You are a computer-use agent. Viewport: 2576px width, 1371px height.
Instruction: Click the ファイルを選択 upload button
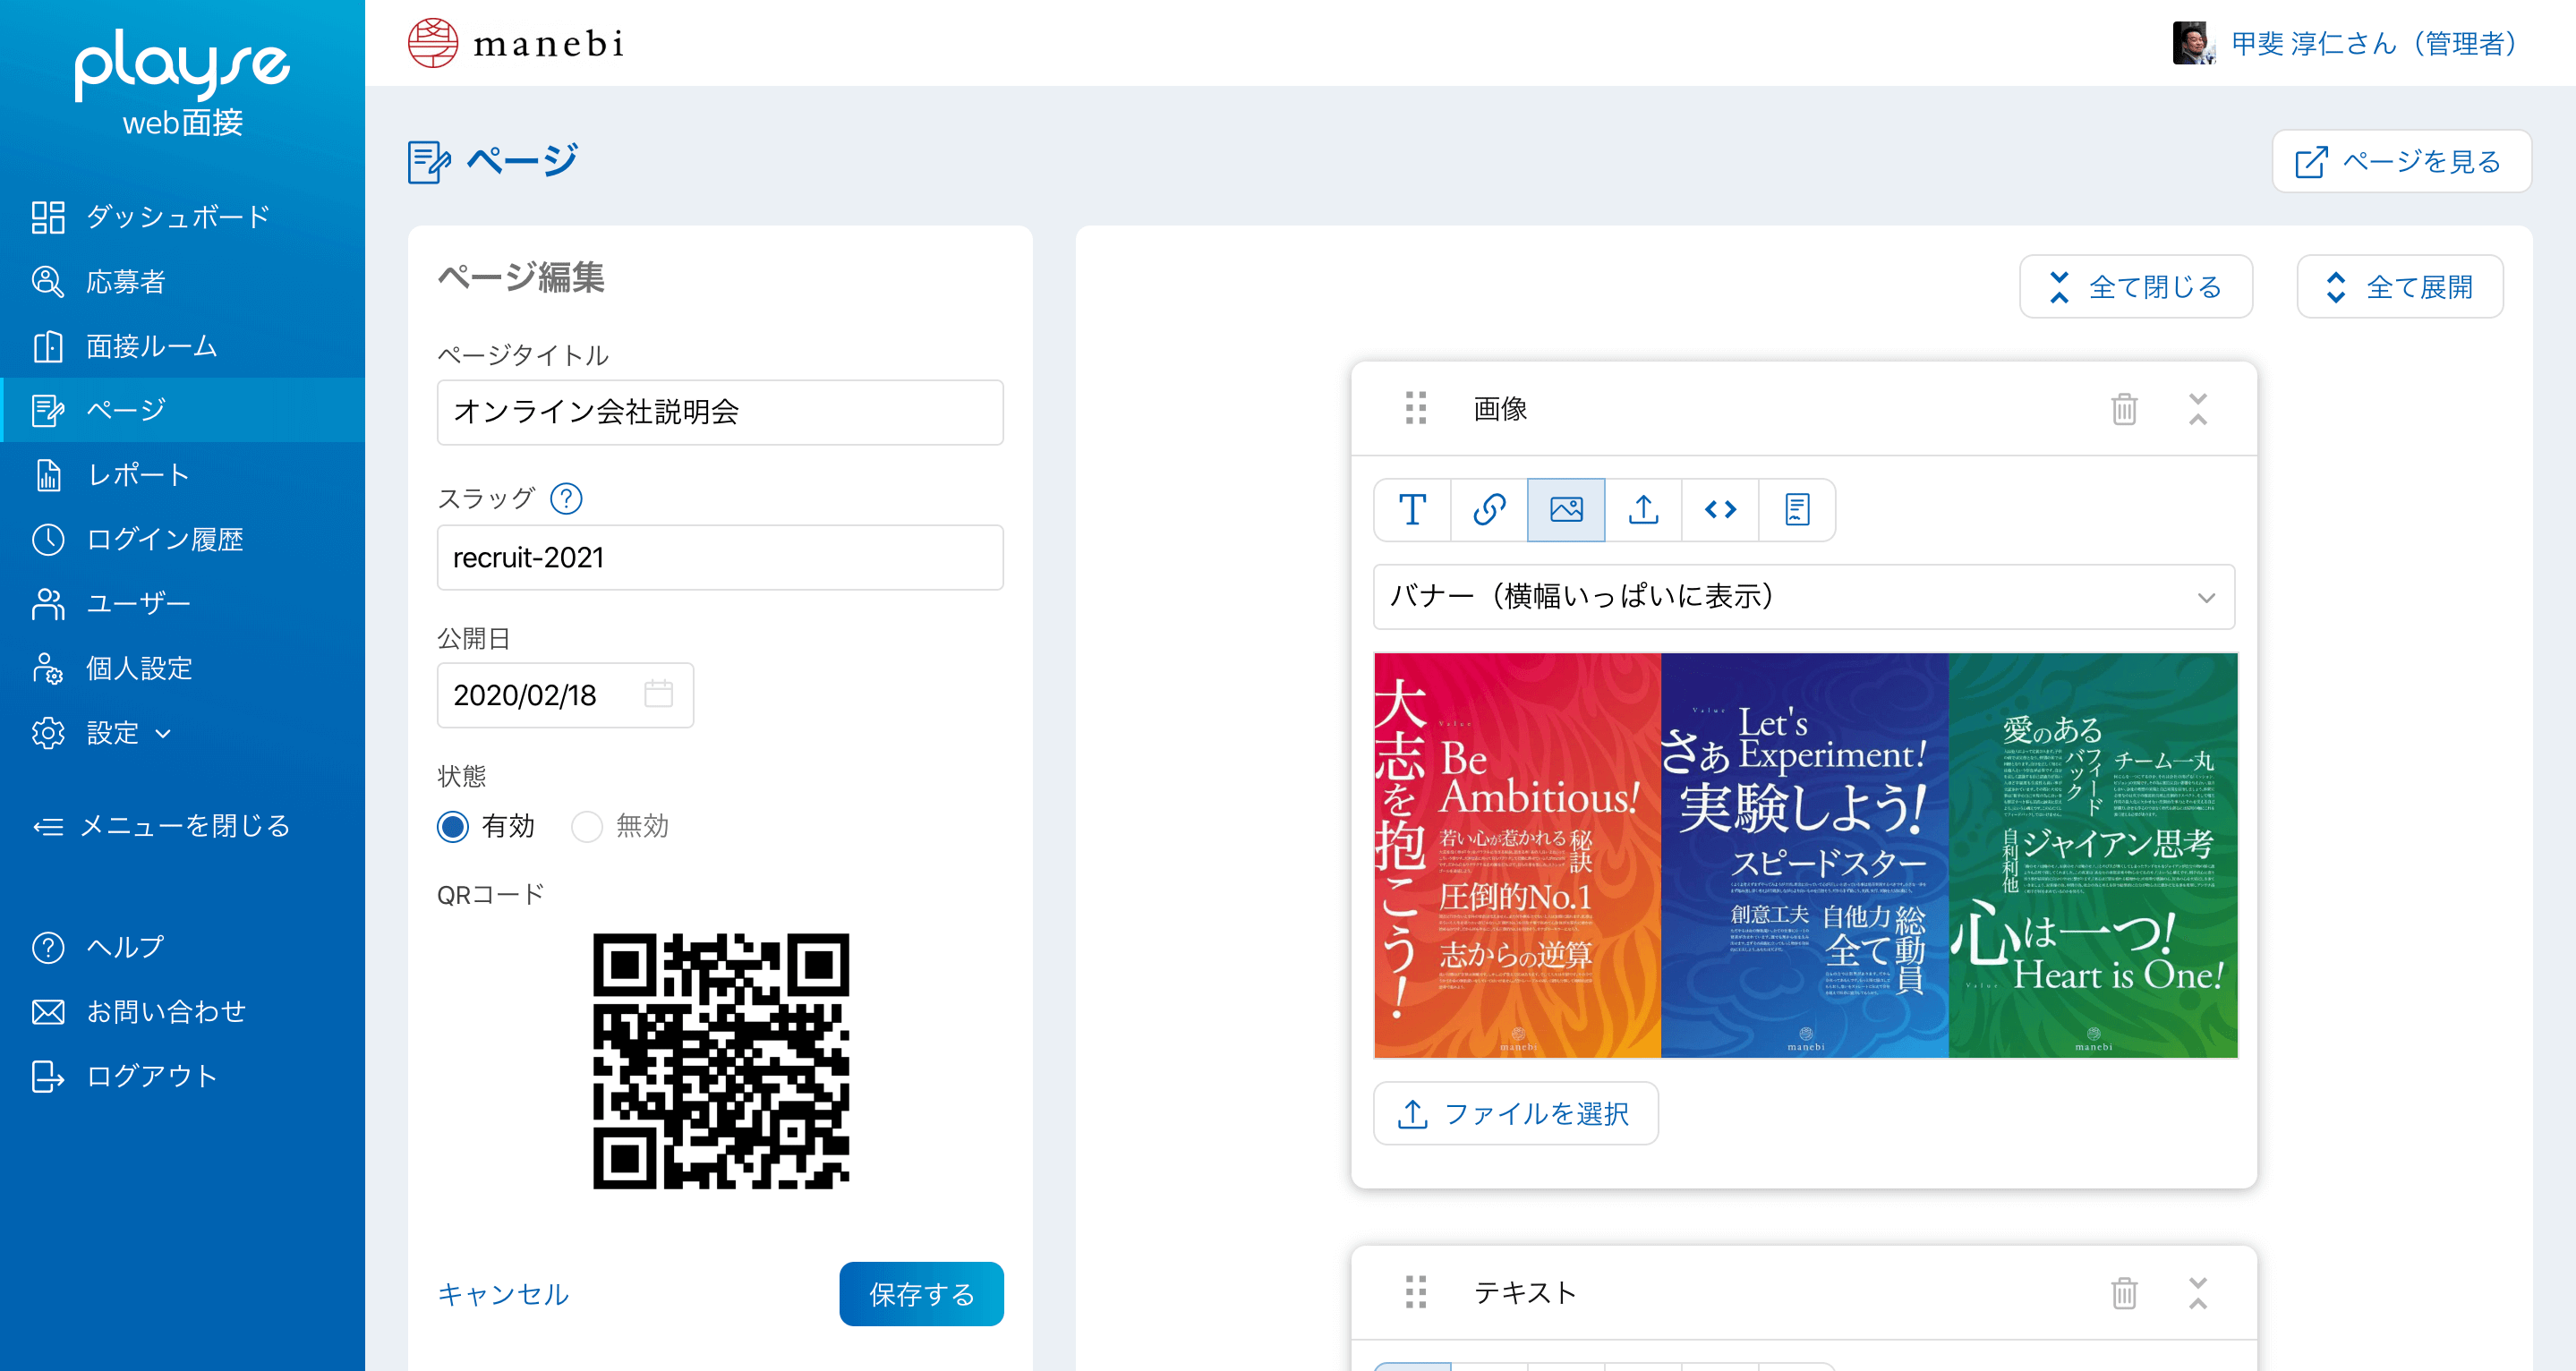1516,1114
